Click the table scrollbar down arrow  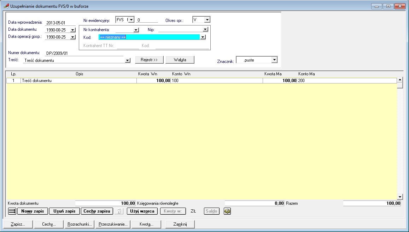400,197
